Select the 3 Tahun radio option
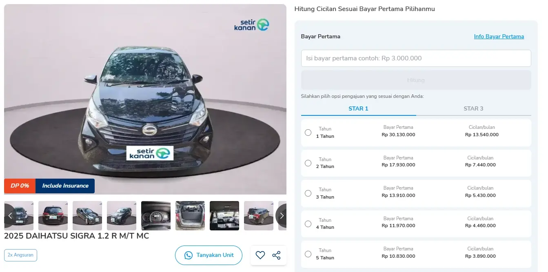548x272 pixels. click(308, 193)
